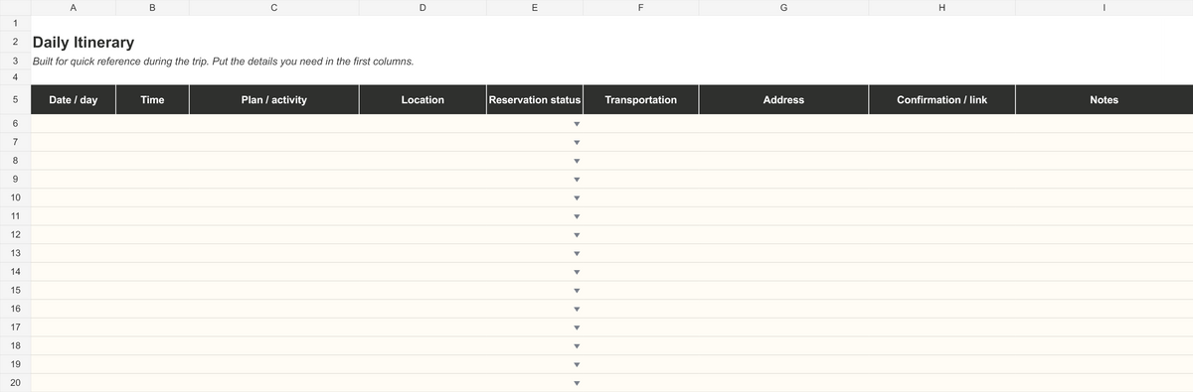
Task: Open Reservation status dropdown in row 9
Action: [576, 180]
